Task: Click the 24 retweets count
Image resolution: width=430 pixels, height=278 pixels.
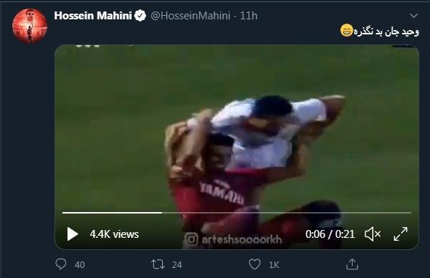Action: [177, 265]
